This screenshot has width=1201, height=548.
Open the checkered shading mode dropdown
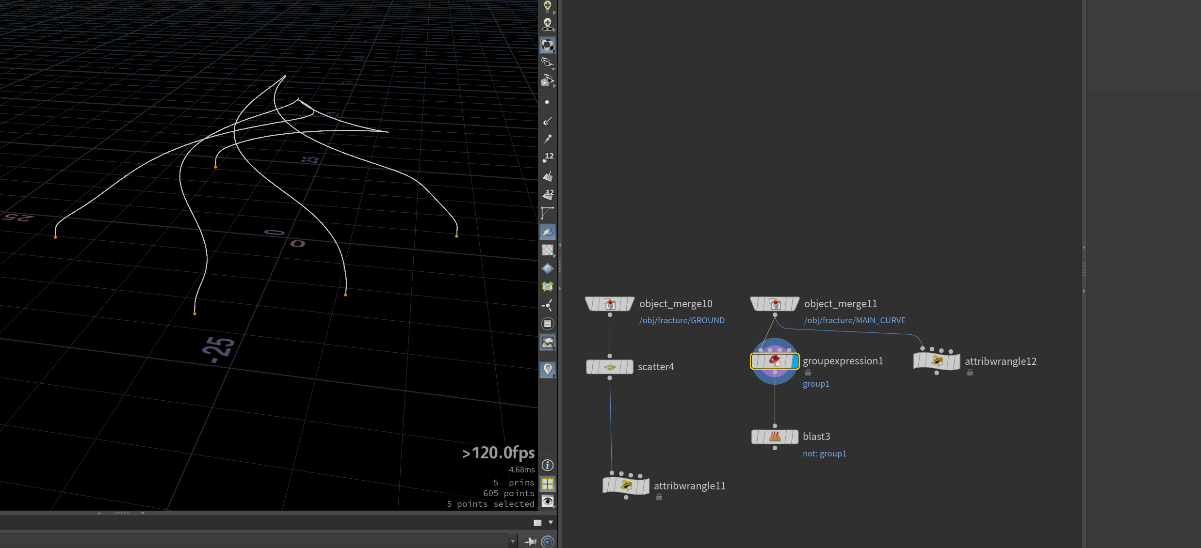[x=548, y=45]
